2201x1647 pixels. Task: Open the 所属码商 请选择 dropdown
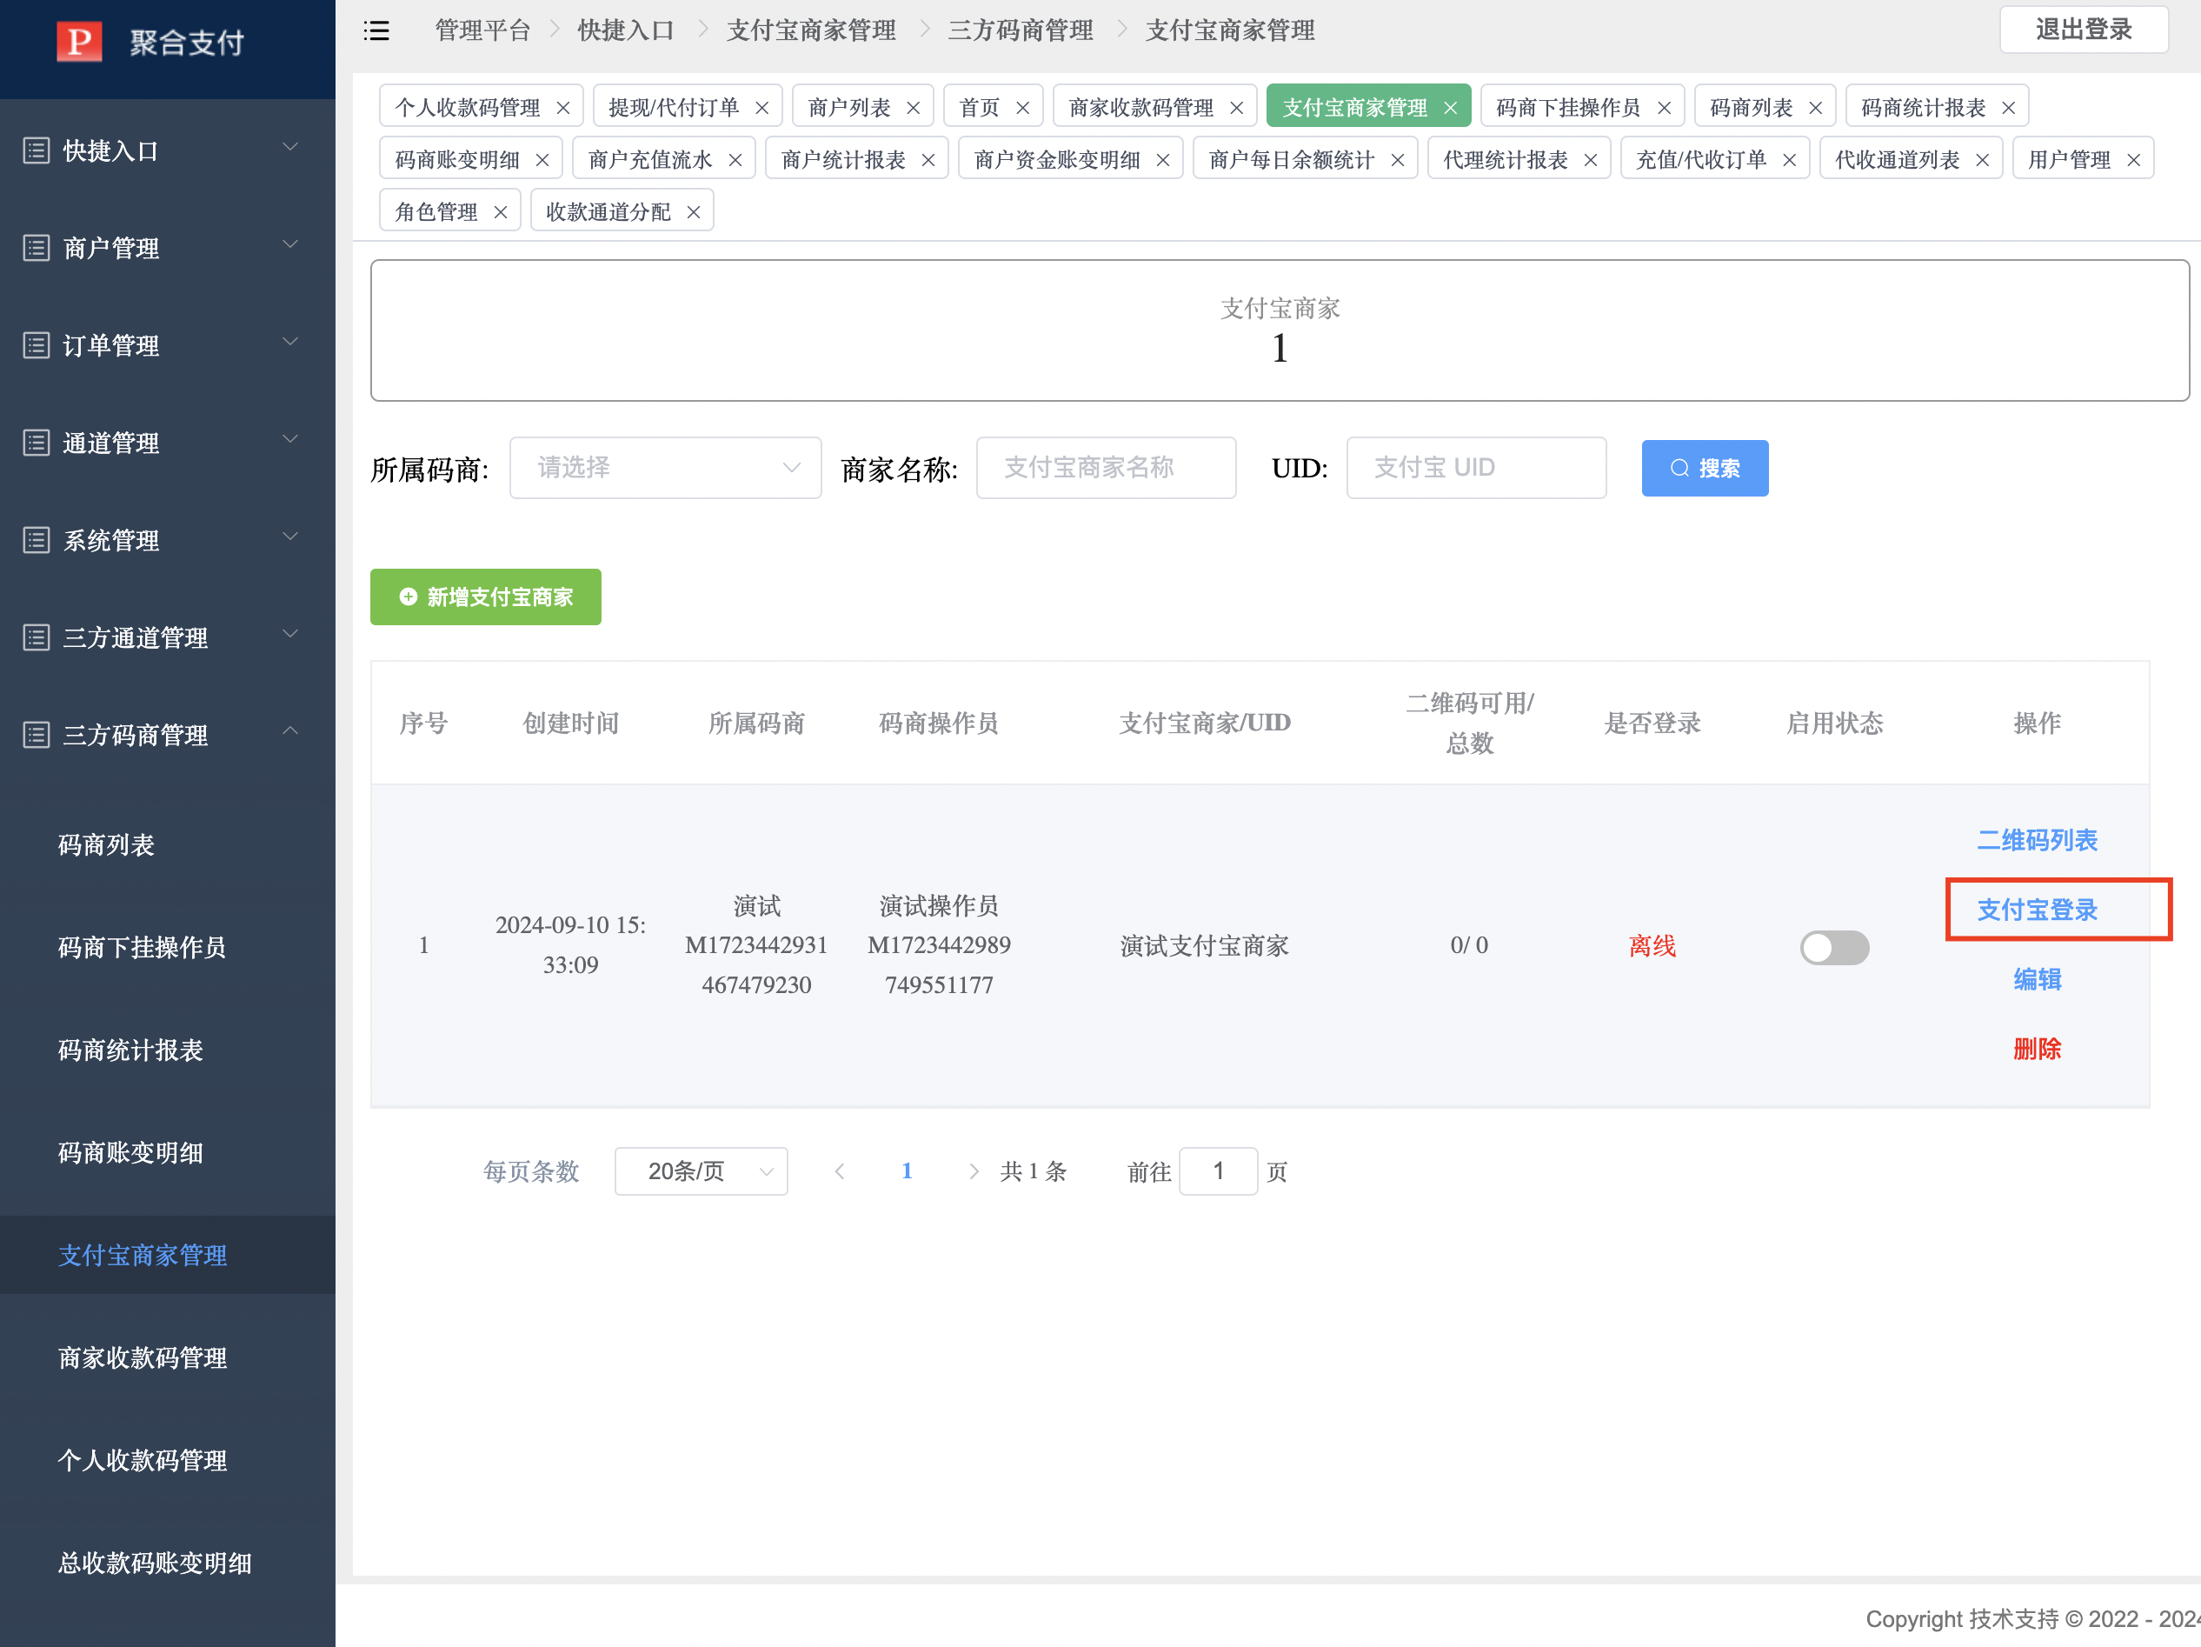click(x=665, y=467)
